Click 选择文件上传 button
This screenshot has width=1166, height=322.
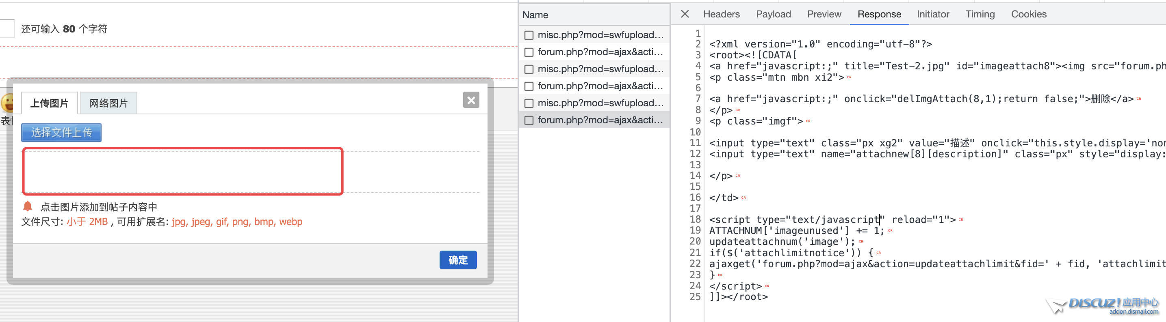(x=61, y=132)
